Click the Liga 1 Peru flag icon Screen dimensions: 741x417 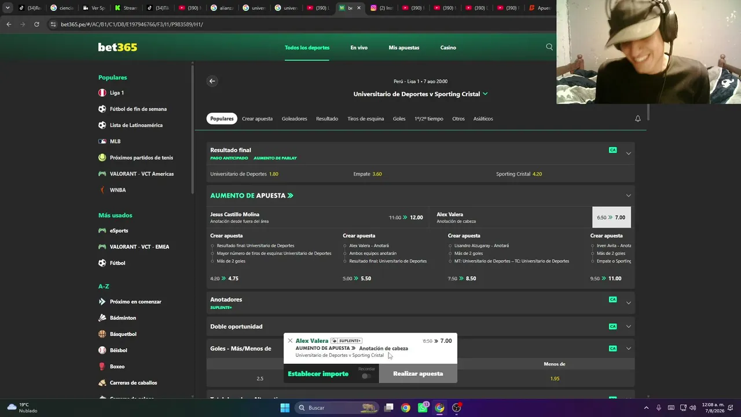tap(102, 93)
